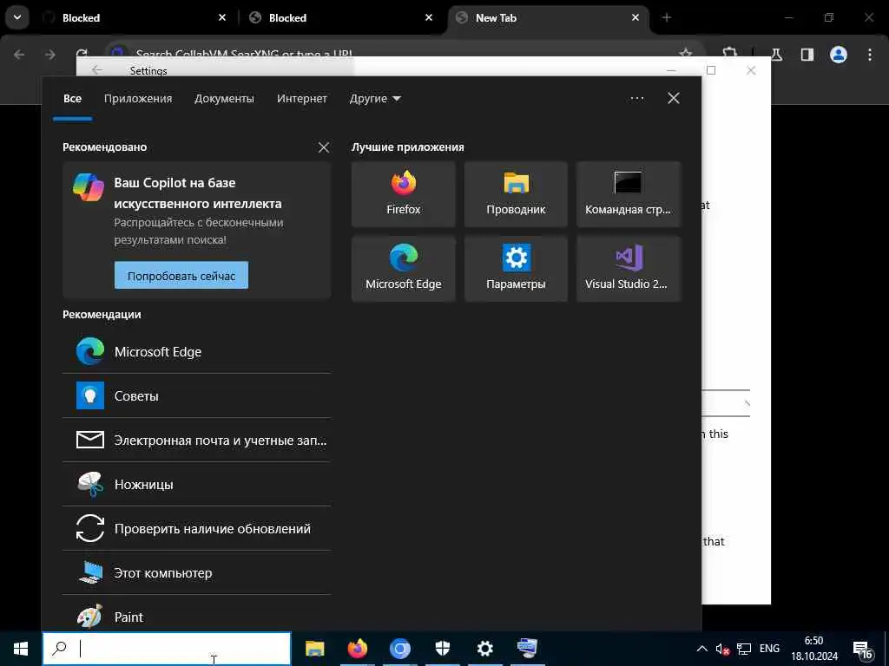Image resolution: width=889 pixels, height=666 pixels.
Task: Click ENG language indicator
Action: tap(769, 649)
